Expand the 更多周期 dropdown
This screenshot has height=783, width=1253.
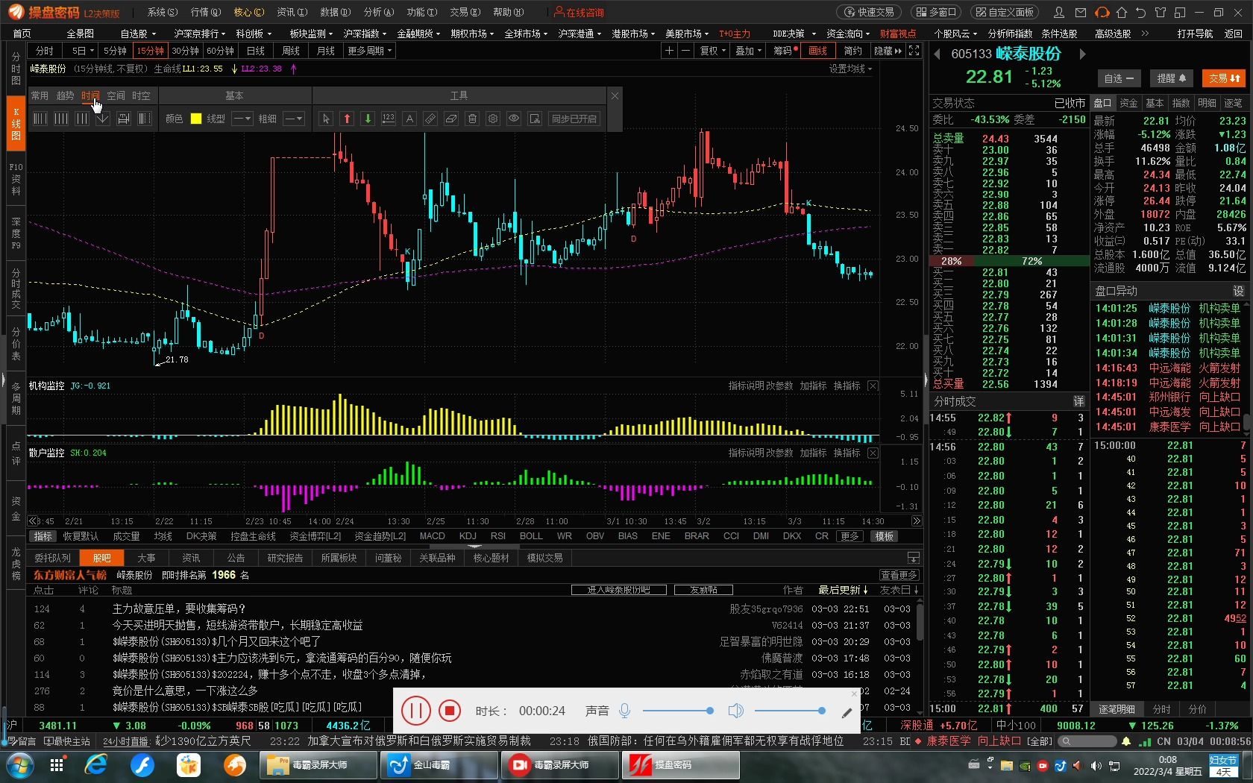tap(369, 51)
